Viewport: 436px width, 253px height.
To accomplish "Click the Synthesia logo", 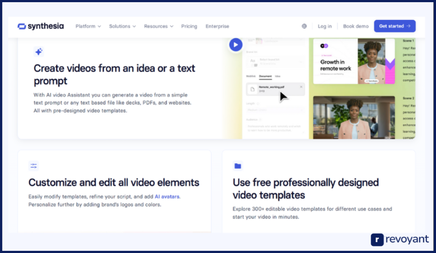I will 41,26.
